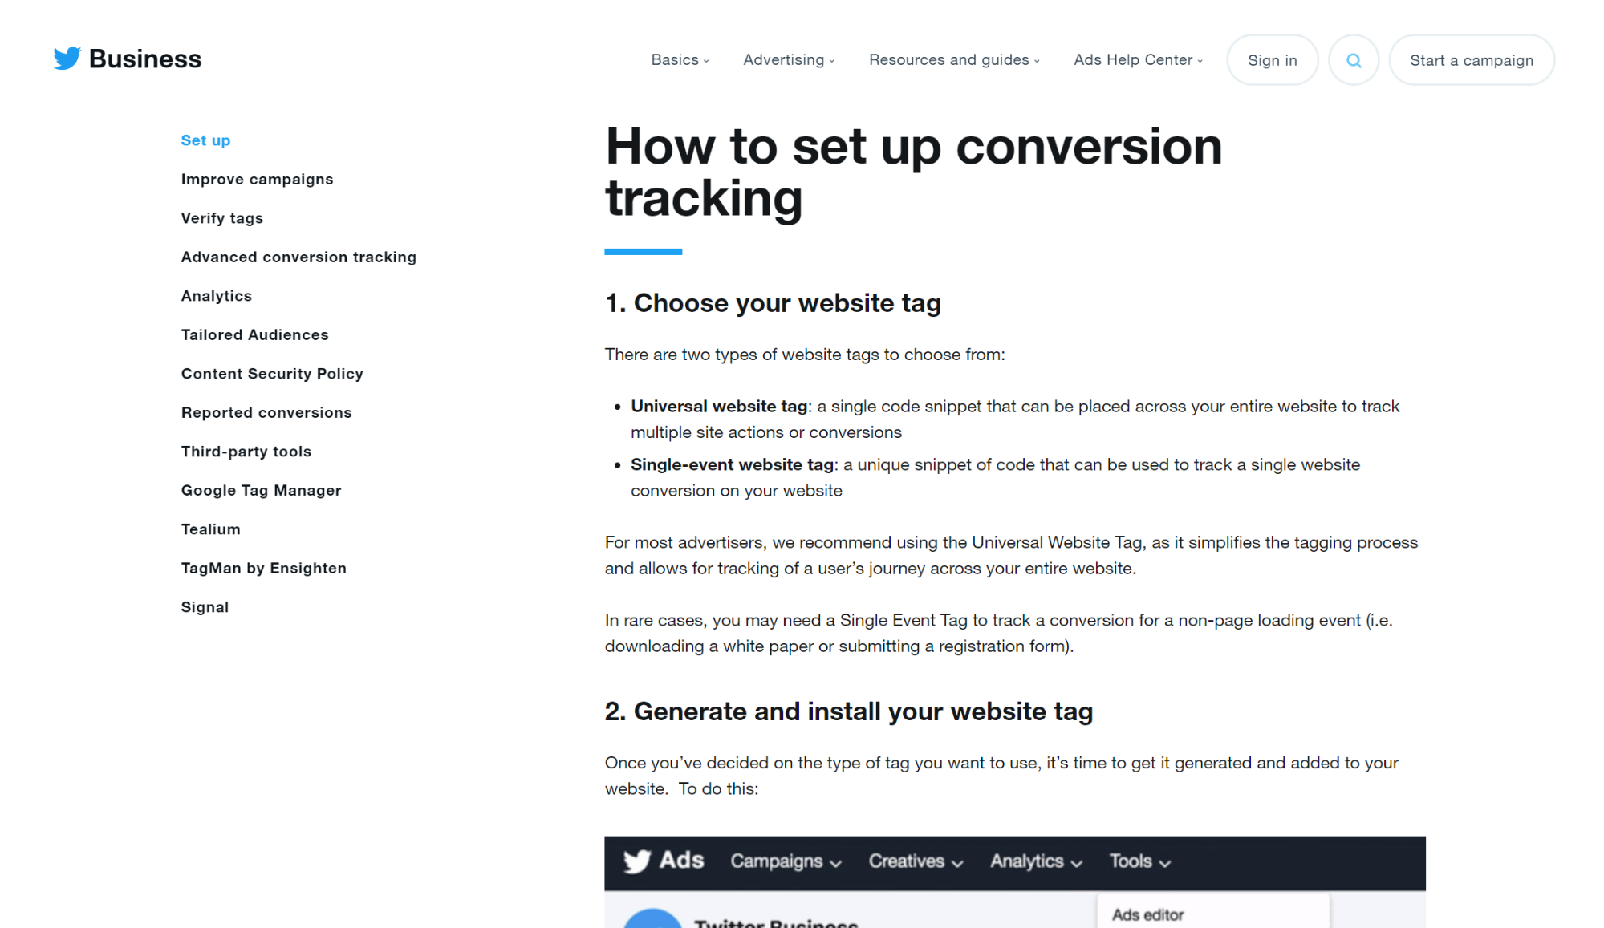Click the Tools menu in Ads toolbar
The height and width of the screenshot is (928, 1604).
(1135, 861)
